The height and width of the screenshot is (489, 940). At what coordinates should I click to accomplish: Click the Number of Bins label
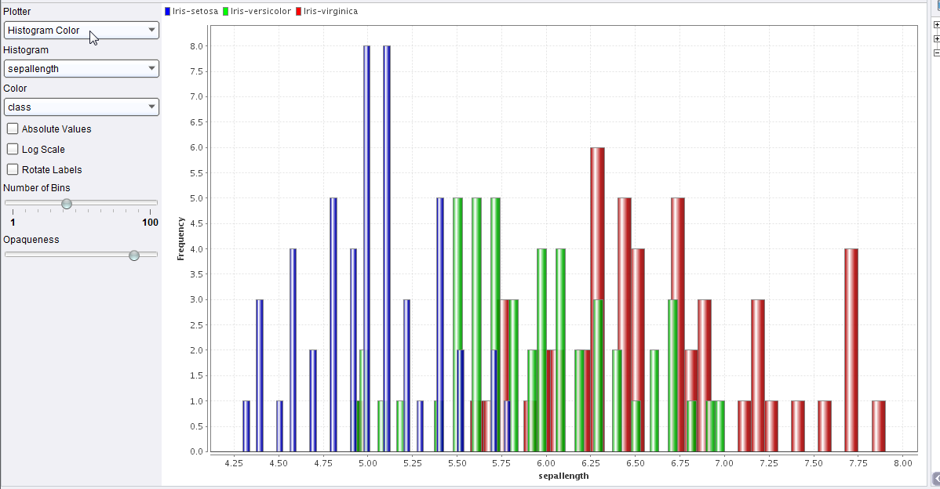tap(37, 188)
